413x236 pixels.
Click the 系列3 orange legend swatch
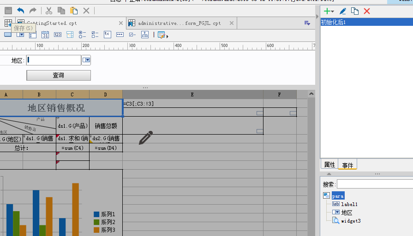pyautogui.click(x=96, y=230)
